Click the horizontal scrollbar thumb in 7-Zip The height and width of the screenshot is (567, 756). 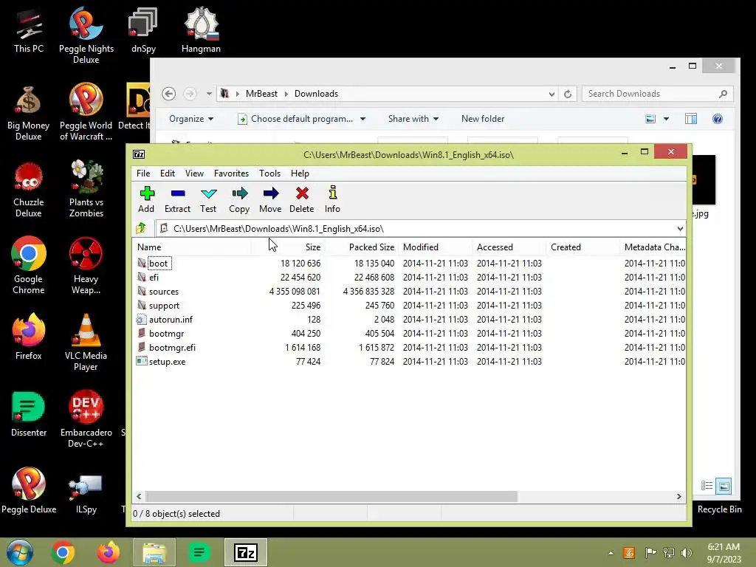coord(331,496)
